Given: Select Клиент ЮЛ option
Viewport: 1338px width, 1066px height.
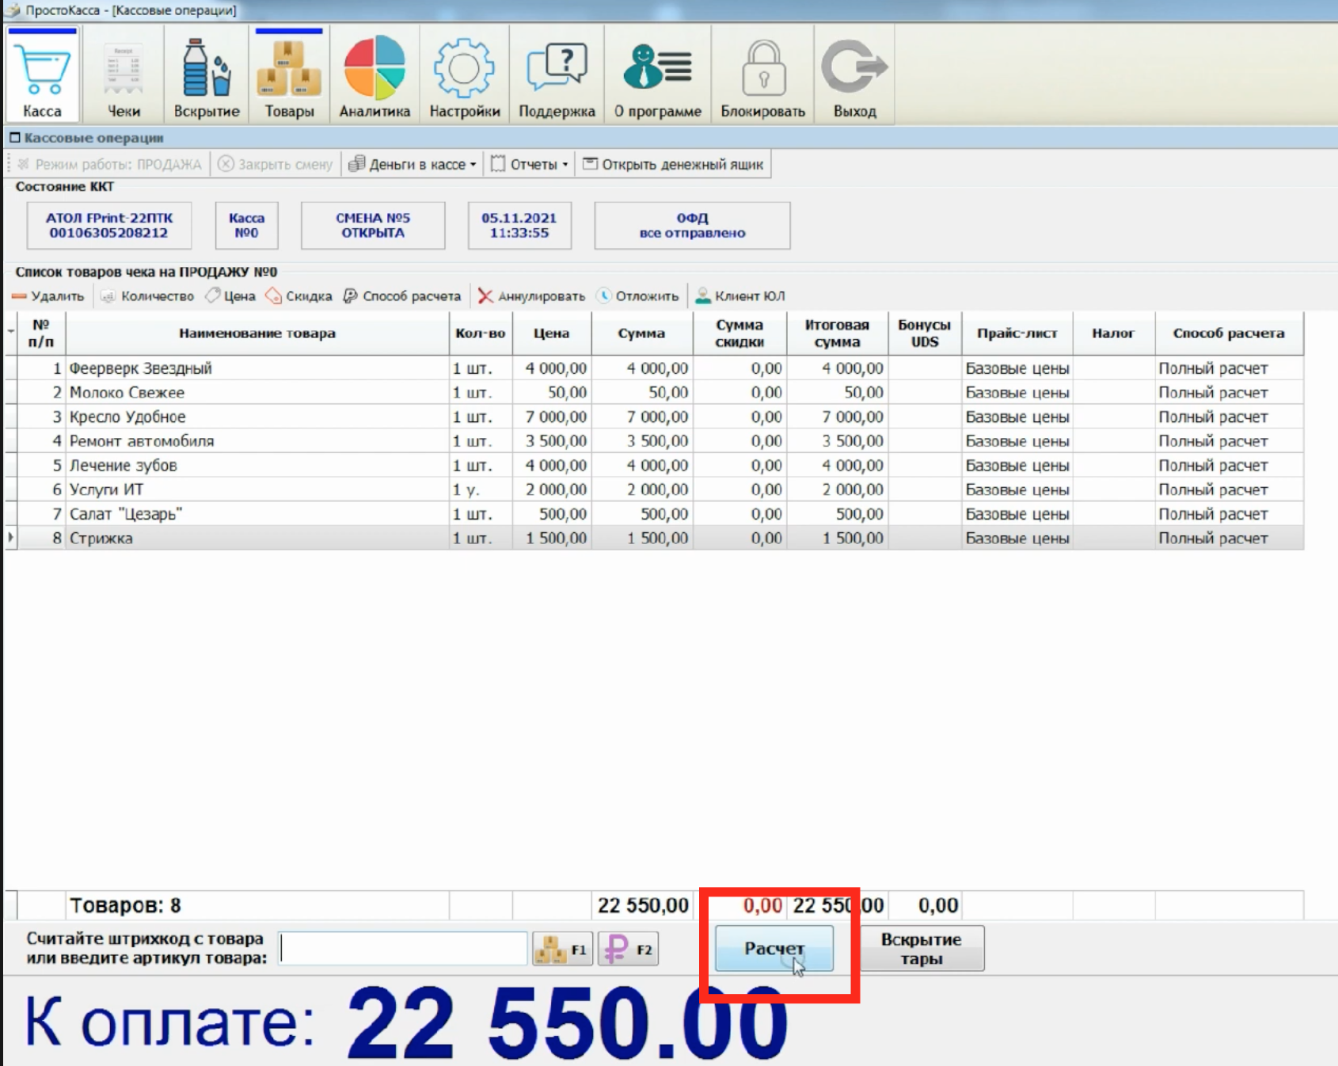Looking at the screenshot, I should 740,296.
